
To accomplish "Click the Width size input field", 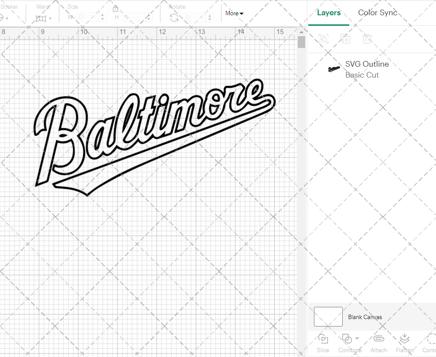I will [x=87, y=17].
